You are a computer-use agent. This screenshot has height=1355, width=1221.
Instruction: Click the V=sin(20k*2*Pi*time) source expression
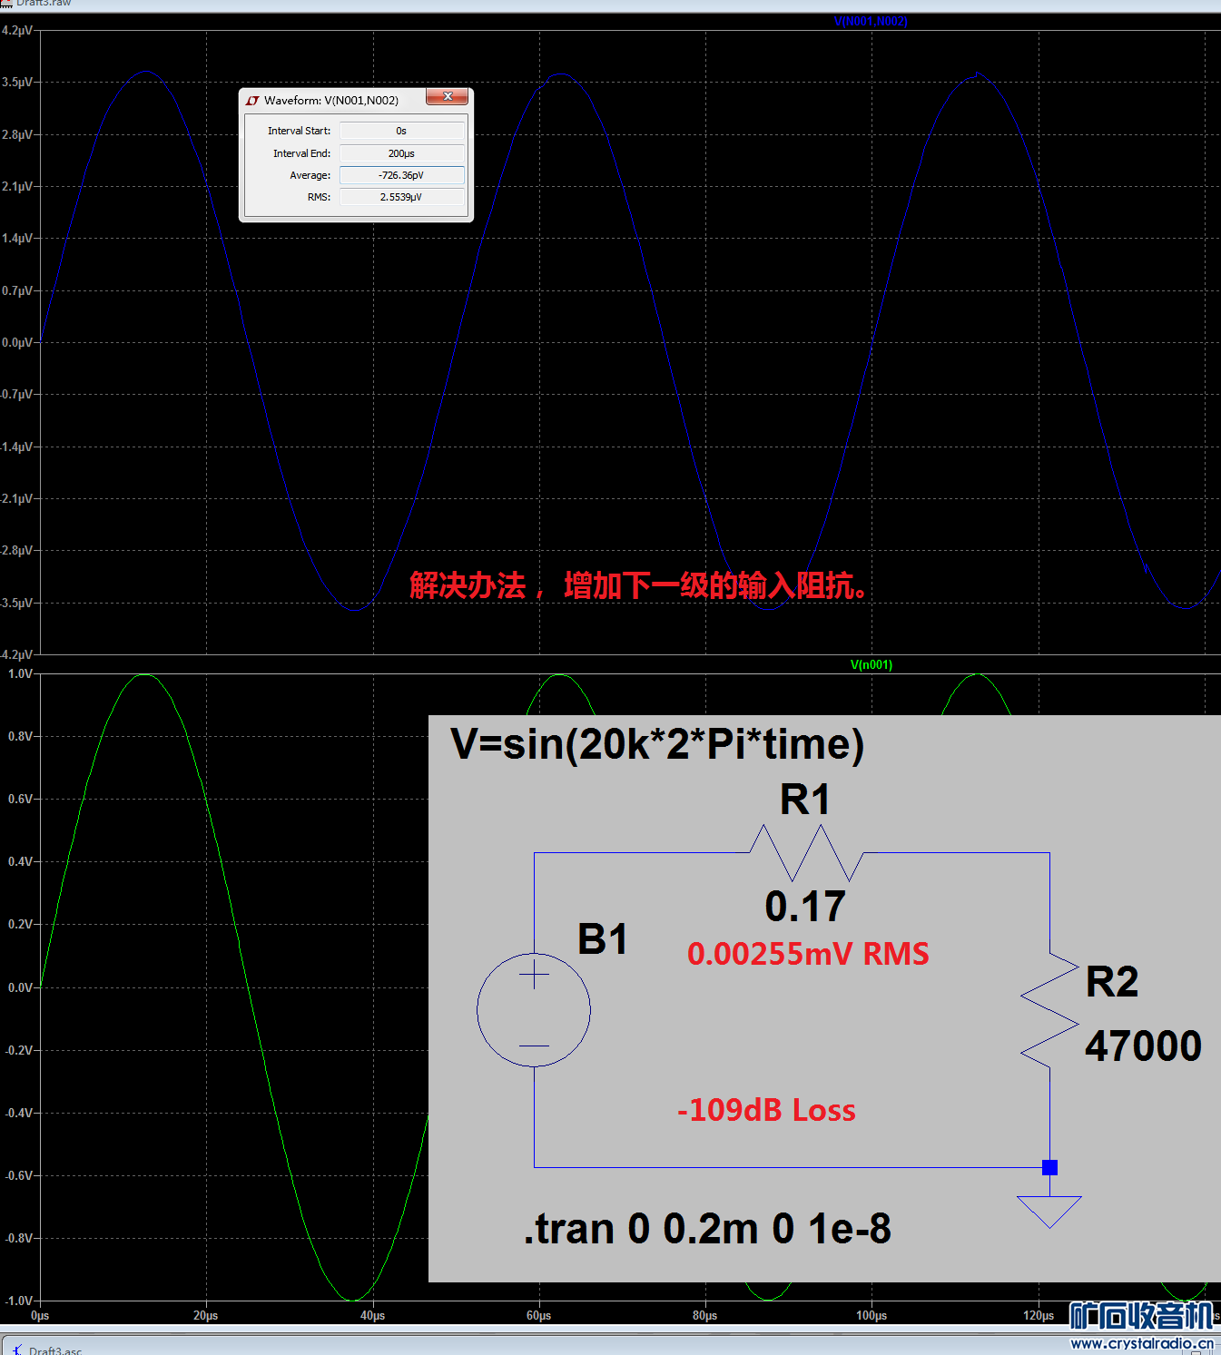pyautogui.click(x=657, y=744)
